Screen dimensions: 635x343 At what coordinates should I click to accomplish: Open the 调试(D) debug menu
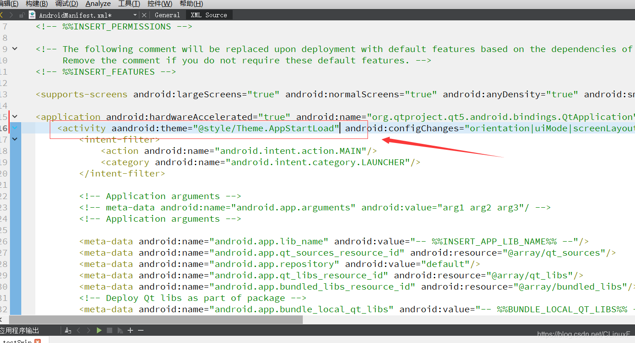[67, 4]
